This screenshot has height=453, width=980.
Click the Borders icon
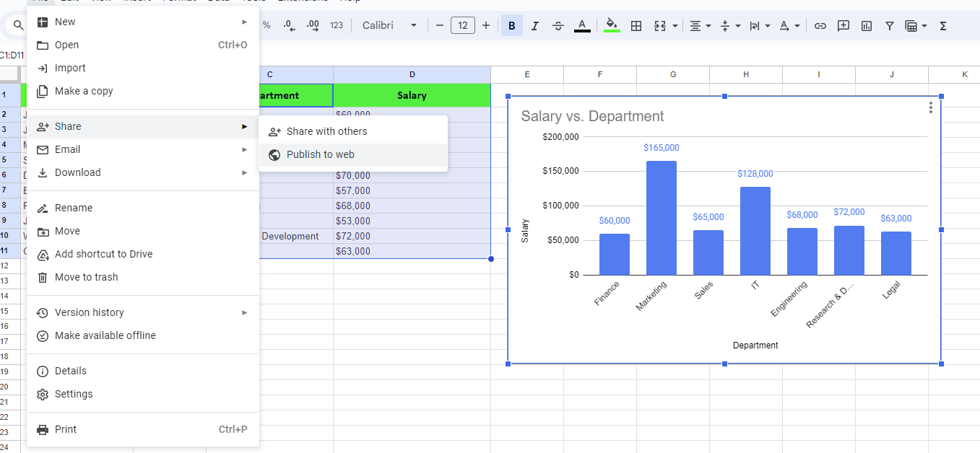point(636,25)
